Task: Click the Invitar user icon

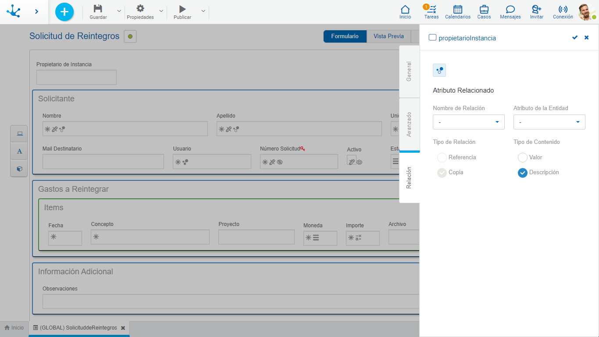Action: point(536,10)
